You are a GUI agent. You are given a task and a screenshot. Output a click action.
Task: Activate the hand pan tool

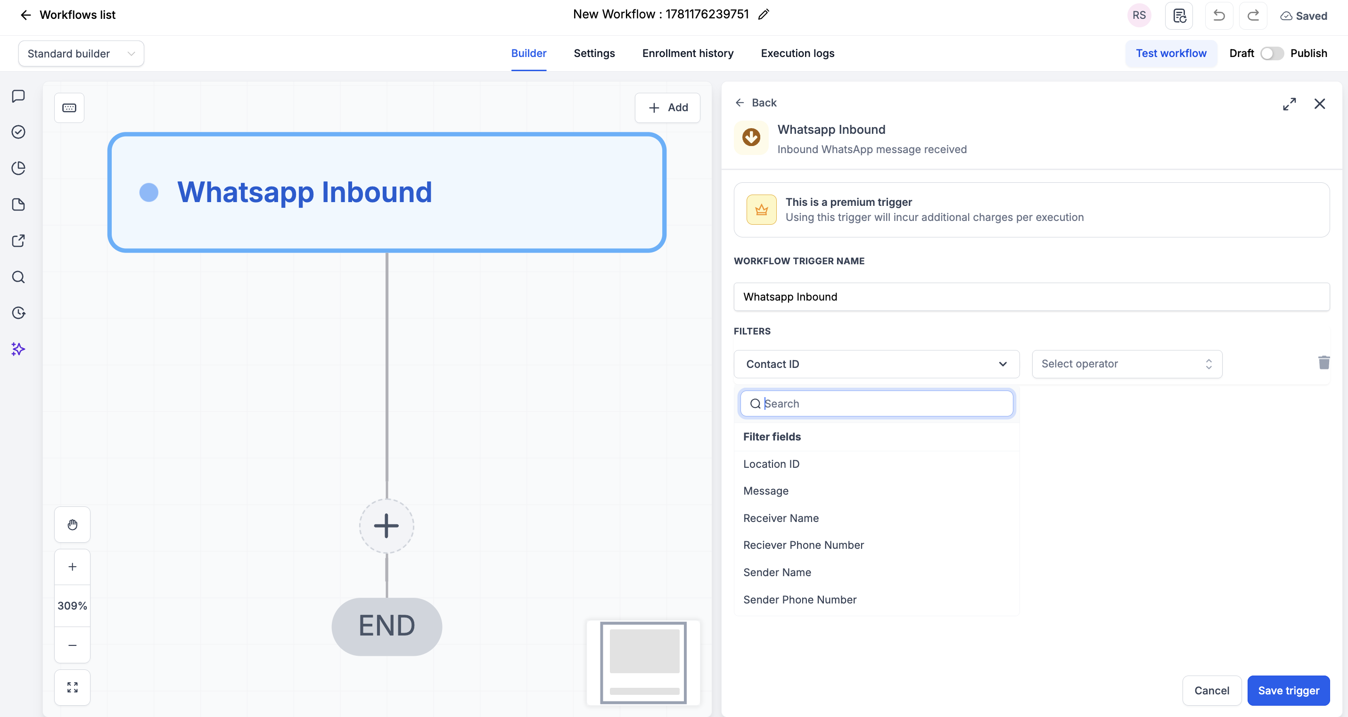(72, 524)
